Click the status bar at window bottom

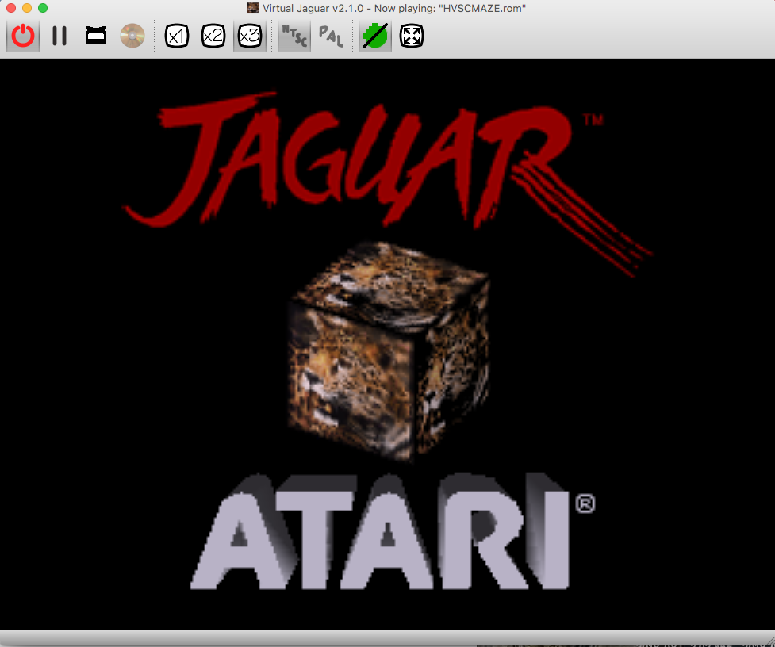pos(387,638)
